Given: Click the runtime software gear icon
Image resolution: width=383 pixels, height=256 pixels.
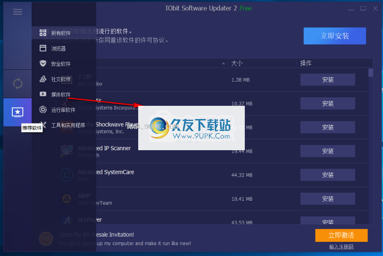Looking at the screenshot, I should click(x=43, y=110).
